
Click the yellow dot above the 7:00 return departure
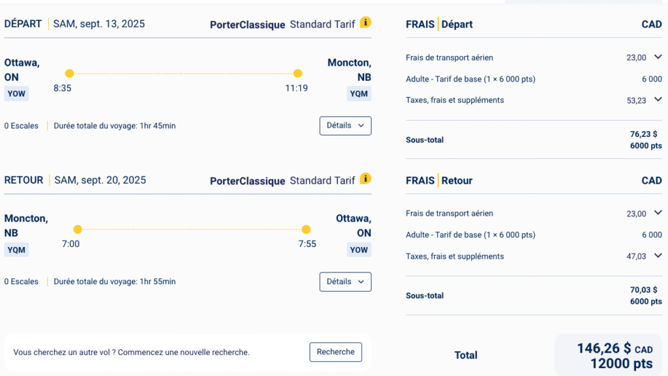[78, 229]
